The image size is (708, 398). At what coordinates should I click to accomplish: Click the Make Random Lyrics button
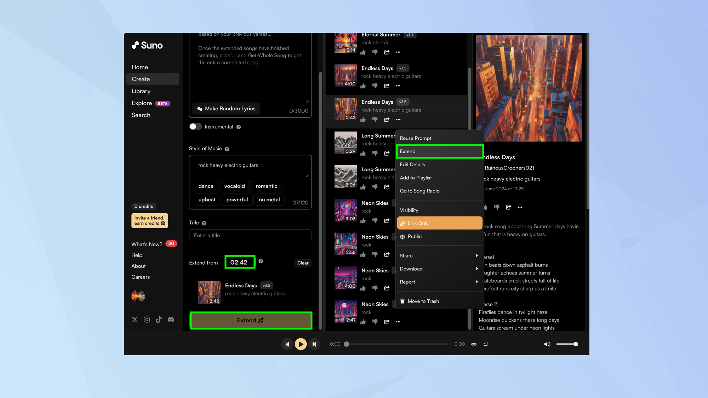[x=226, y=109]
